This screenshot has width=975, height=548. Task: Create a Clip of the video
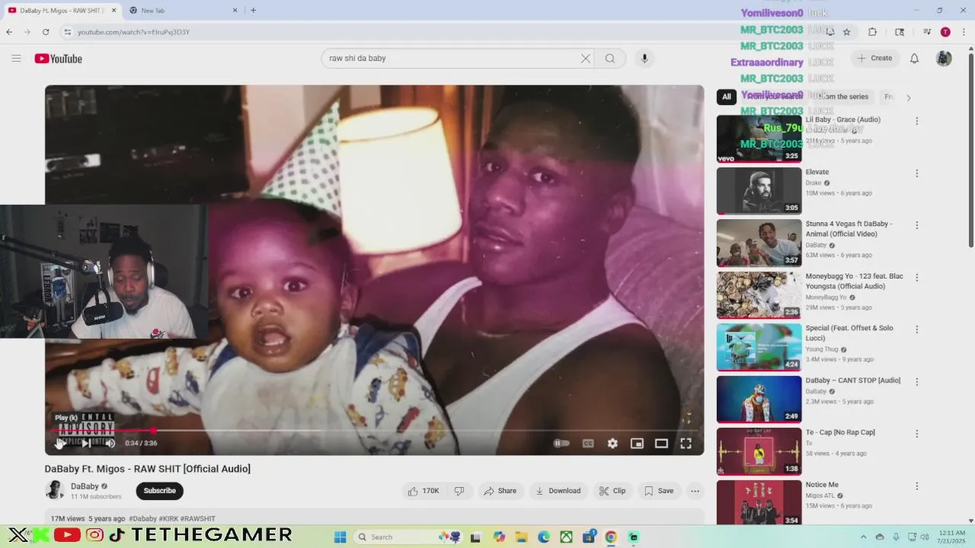coord(612,491)
